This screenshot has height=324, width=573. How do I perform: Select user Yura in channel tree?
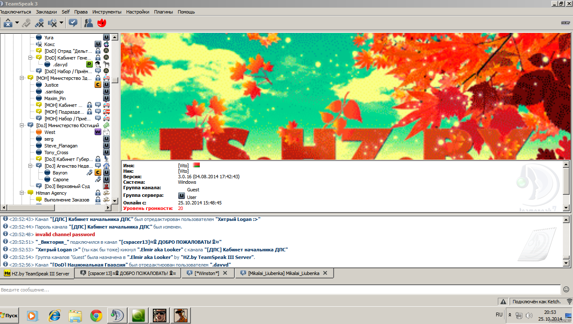click(x=49, y=38)
